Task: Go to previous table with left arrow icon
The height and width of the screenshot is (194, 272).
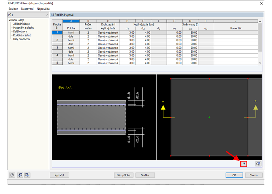Action: click(20, 175)
